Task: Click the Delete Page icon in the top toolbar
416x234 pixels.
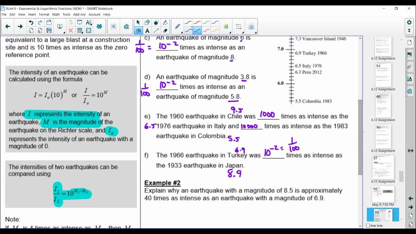Action: 40,31
